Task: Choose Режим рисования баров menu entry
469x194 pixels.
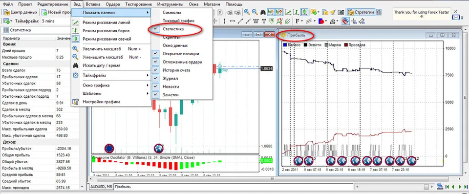Action: (111, 30)
